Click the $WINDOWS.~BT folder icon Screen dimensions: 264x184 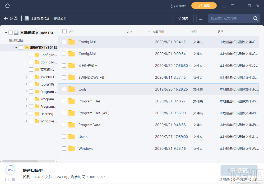point(72,77)
